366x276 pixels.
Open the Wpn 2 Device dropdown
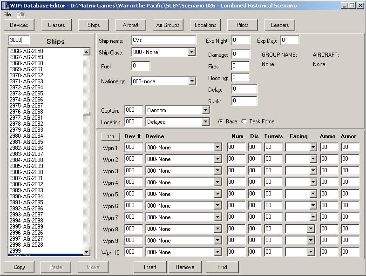[217, 159]
